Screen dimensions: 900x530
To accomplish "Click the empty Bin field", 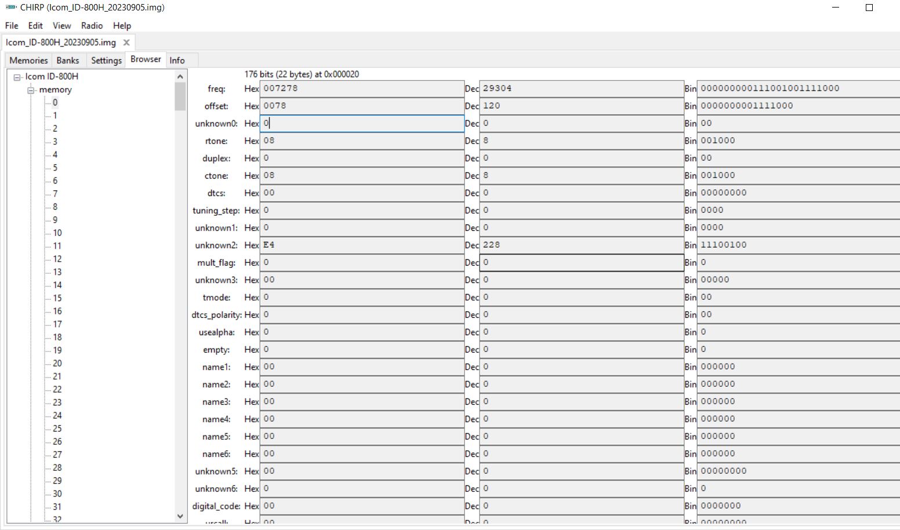I will pyautogui.click(x=799, y=350).
